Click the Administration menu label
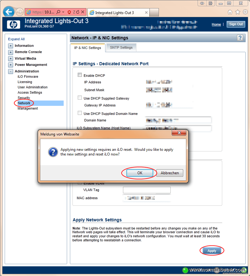250x276 pixels. click(27, 71)
